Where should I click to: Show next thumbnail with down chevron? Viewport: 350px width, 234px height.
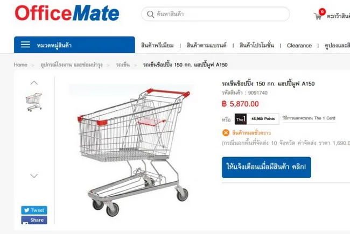(34, 176)
